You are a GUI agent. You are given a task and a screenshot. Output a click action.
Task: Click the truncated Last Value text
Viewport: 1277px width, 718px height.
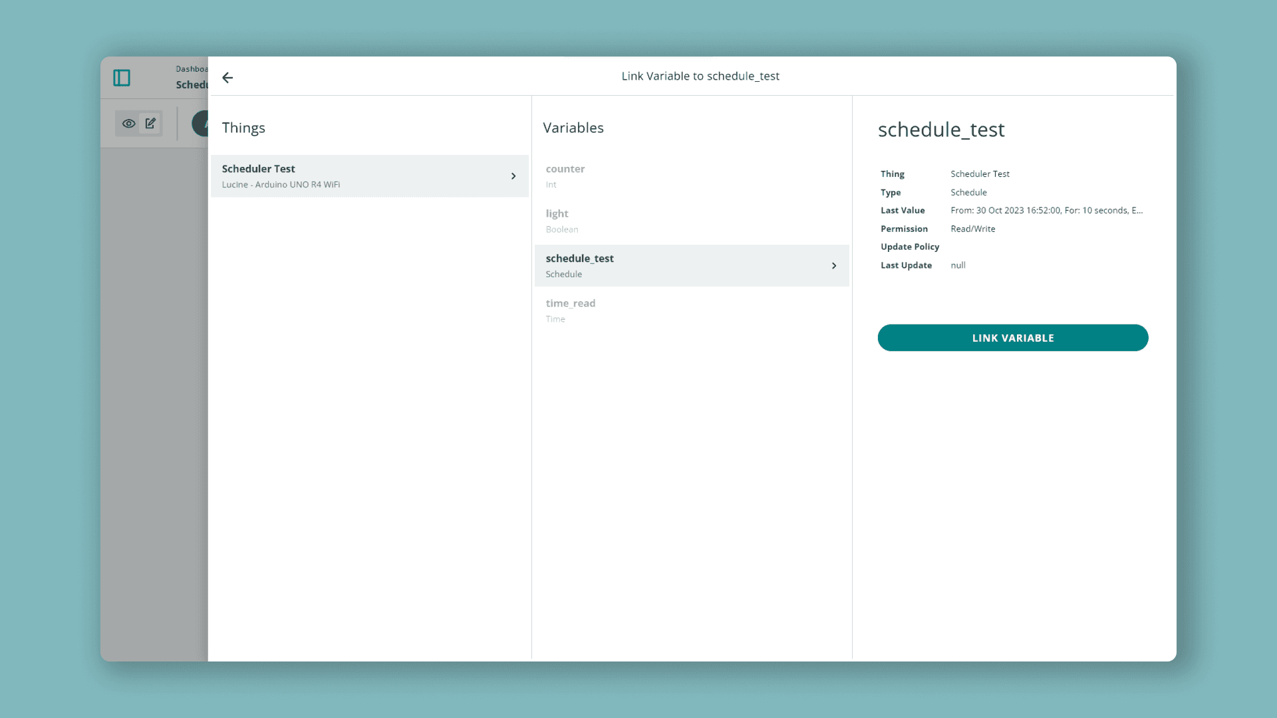(1046, 211)
